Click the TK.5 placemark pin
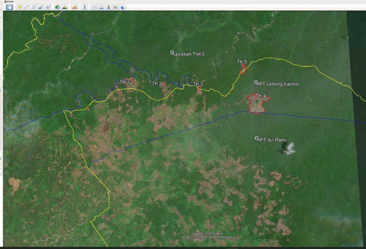Screen dimensions: 366x249 click(243, 65)
